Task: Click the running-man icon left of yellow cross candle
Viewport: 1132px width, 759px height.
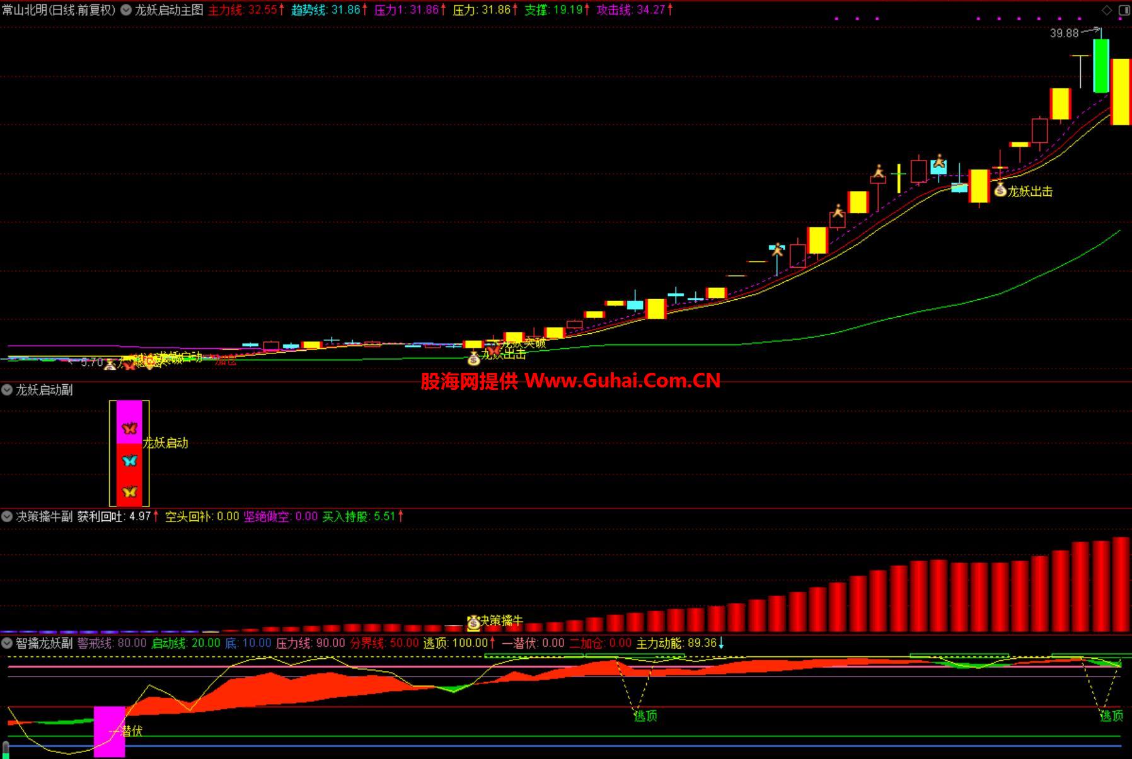Action: point(879,171)
